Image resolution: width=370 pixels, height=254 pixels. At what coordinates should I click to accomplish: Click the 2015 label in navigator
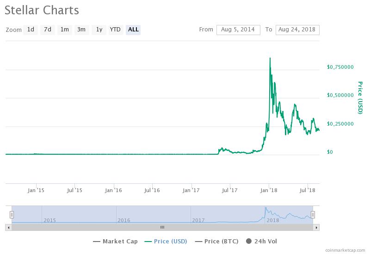50,220
